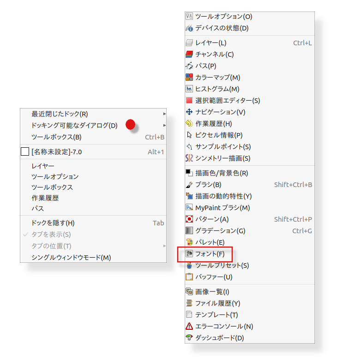The image size is (337, 357).
Task: Click the Channels icon beside チャンネル(C)
Action: point(189,54)
